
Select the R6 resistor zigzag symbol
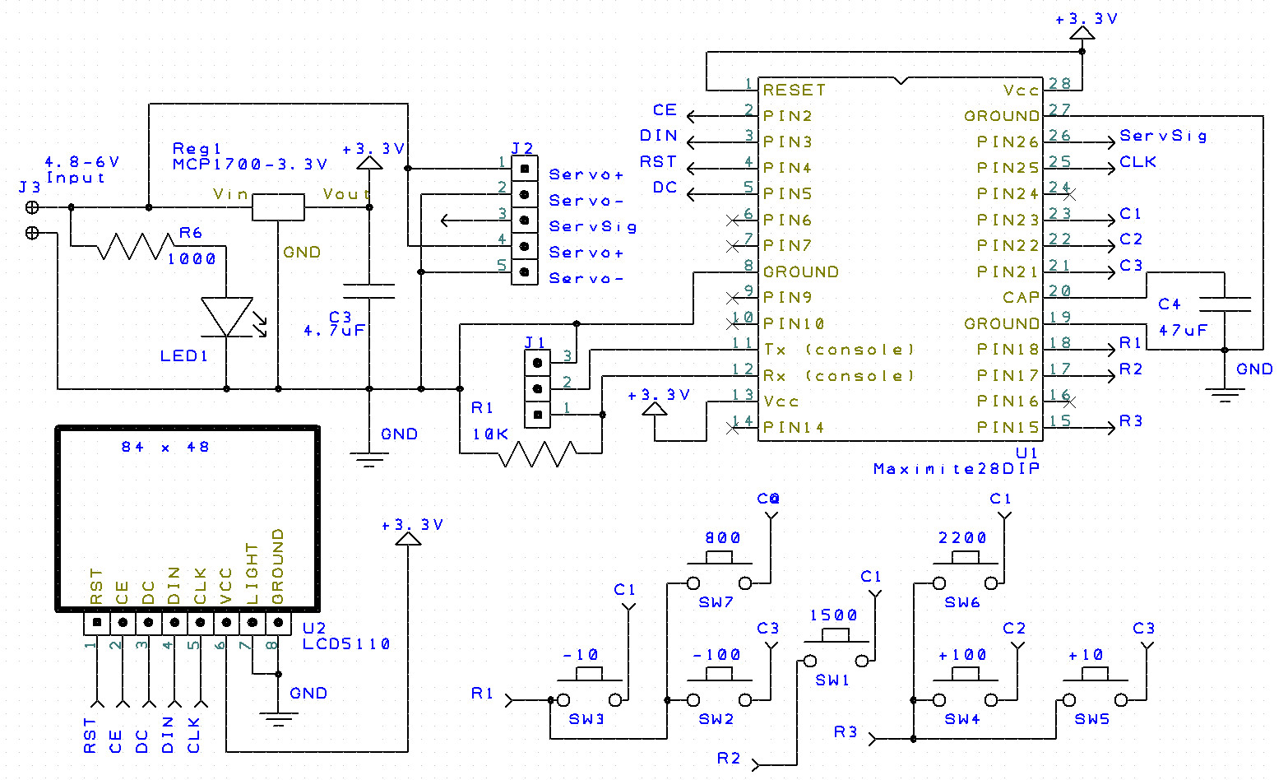point(137,246)
